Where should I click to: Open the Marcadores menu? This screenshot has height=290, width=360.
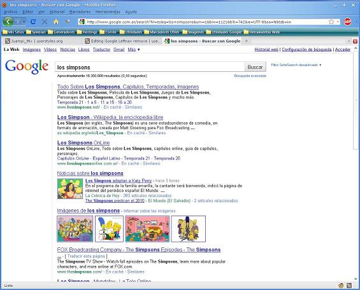pyautogui.click(x=80, y=11)
